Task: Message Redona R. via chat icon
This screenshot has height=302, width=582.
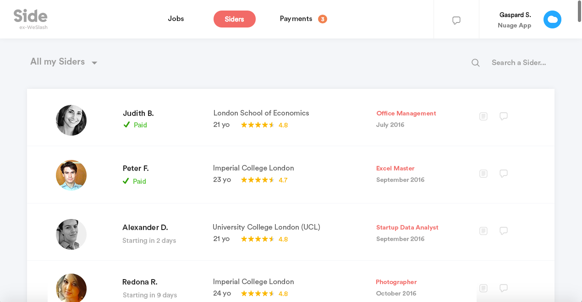Action: coord(503,288)
